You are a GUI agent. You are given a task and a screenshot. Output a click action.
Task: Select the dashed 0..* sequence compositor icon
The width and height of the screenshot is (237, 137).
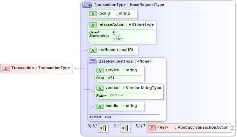125,128
